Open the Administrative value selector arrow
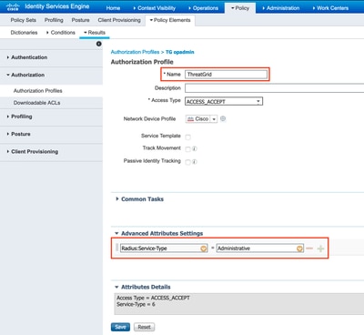 pyautogui.click(x=299, y=249)
